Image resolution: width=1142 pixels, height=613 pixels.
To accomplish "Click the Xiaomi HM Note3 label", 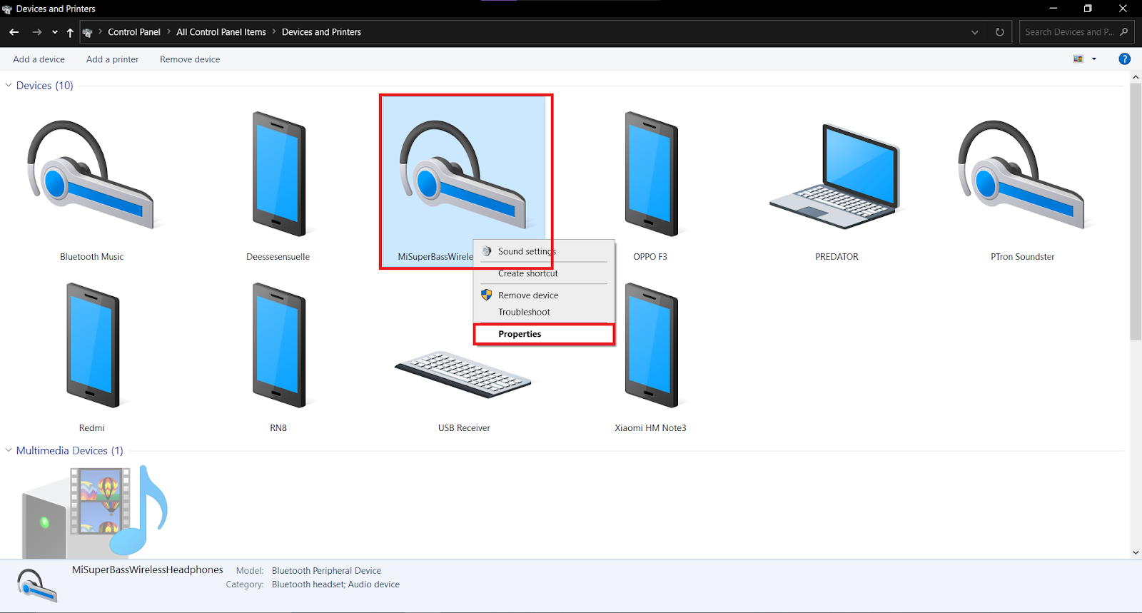I will (650, 428).
